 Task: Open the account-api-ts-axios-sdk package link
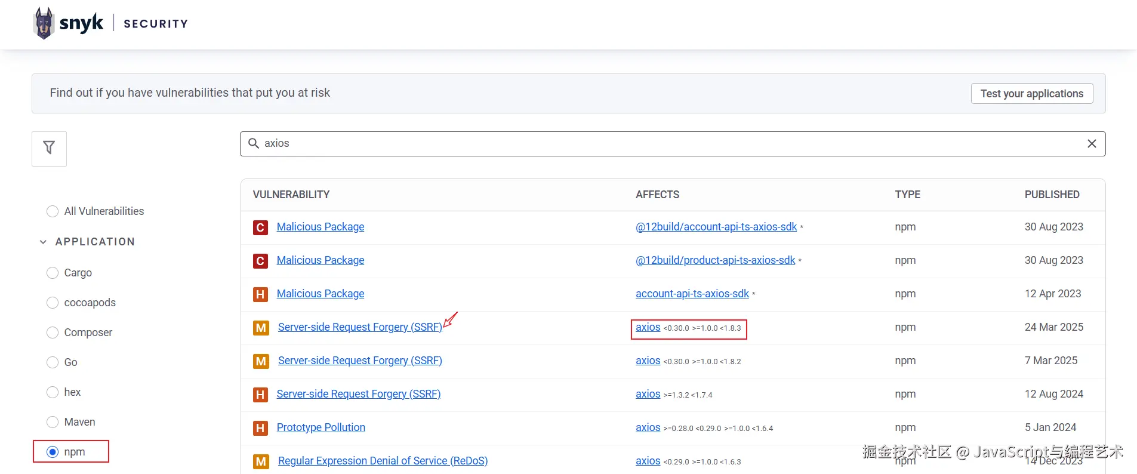point(692,294)
